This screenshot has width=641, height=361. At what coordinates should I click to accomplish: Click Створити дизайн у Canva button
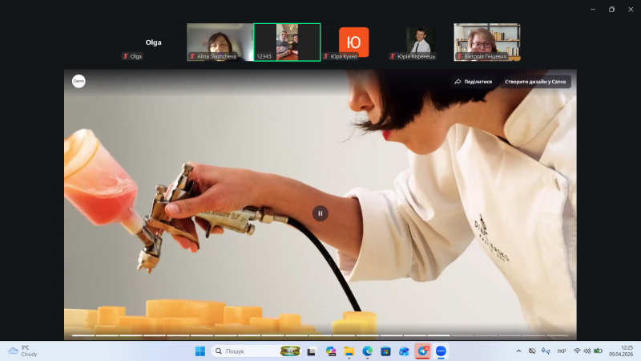535,81
